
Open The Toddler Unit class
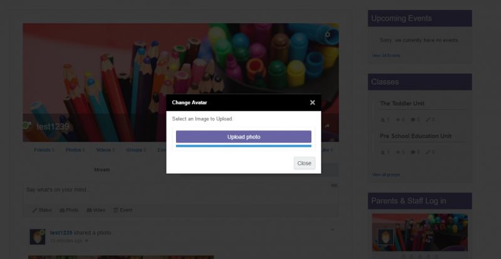[x=402, y=103]
